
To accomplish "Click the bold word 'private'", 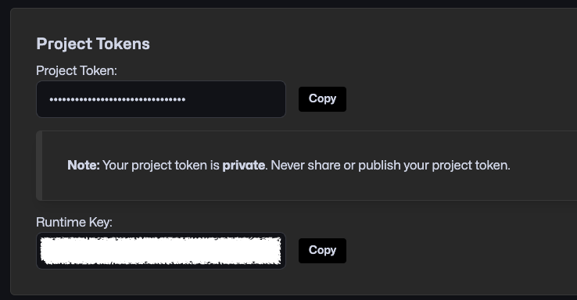I will coord(244,166).
